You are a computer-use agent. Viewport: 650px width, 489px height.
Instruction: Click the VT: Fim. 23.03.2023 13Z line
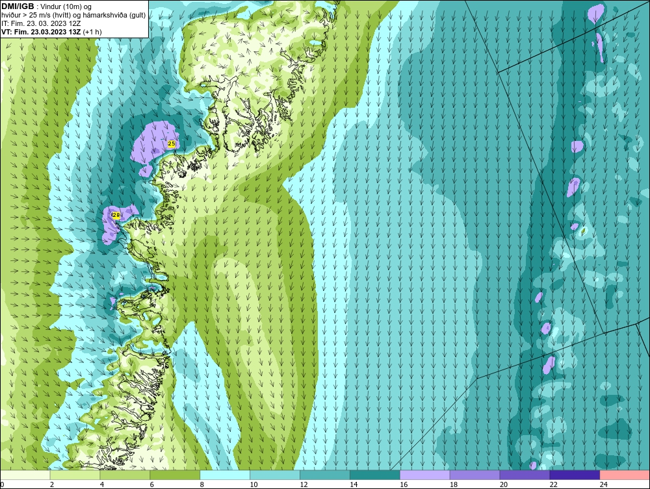tap(51, 32)
